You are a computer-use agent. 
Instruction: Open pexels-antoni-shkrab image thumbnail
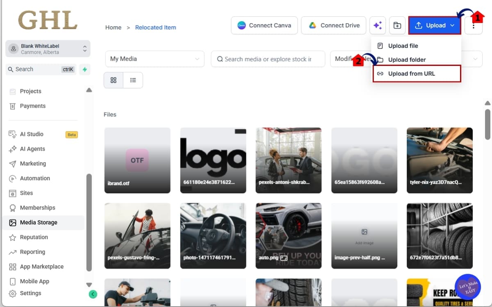point(289,160)
